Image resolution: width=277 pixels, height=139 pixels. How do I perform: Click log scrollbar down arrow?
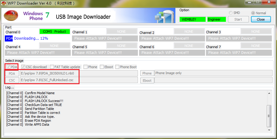269,130
